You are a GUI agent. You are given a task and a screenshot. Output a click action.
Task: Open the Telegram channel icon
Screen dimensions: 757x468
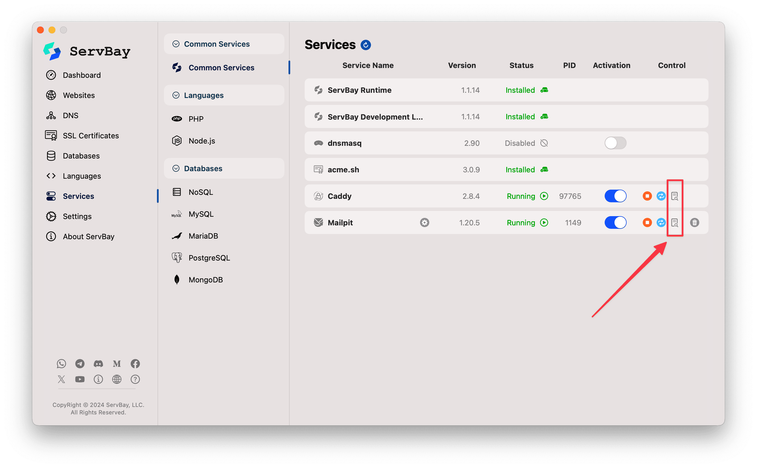pos(80,364)
